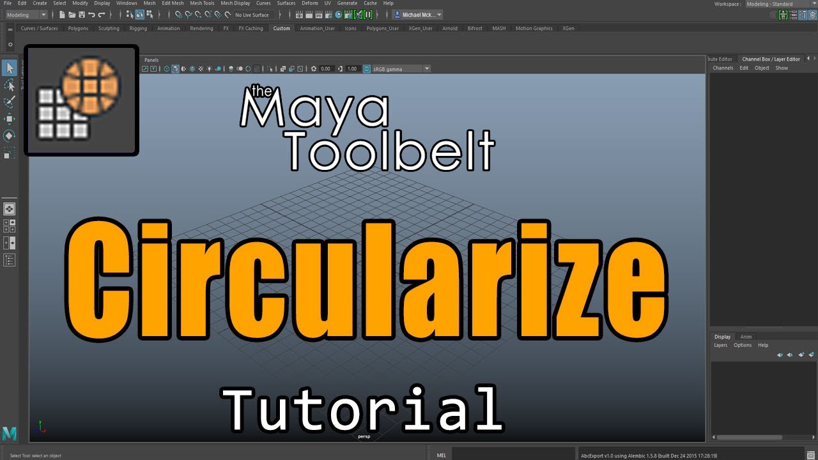818x460 pixels.
Task: Pick the Rotate tool in toolbox
Action: pyautogui.click(x=10, y=135)
